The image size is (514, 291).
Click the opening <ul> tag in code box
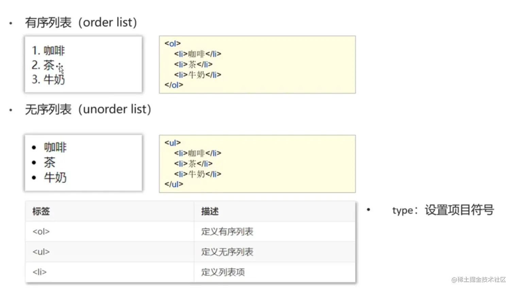point(172,143)
